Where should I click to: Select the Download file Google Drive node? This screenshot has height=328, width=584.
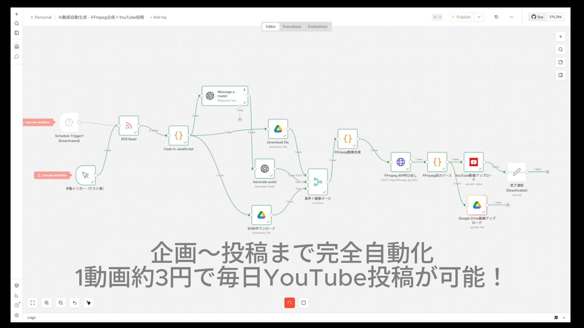(278, 129)
